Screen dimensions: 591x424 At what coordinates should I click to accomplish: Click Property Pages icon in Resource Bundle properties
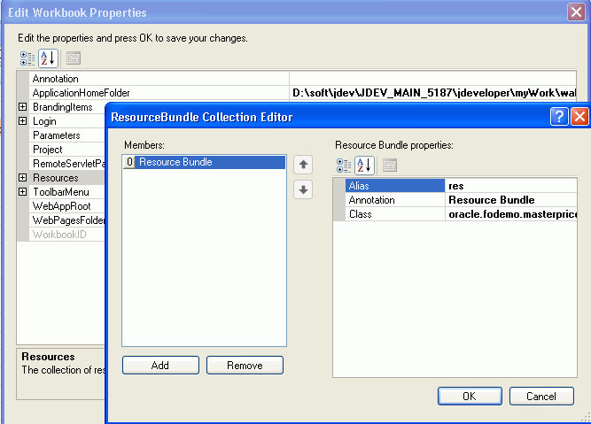coord(390,166)
